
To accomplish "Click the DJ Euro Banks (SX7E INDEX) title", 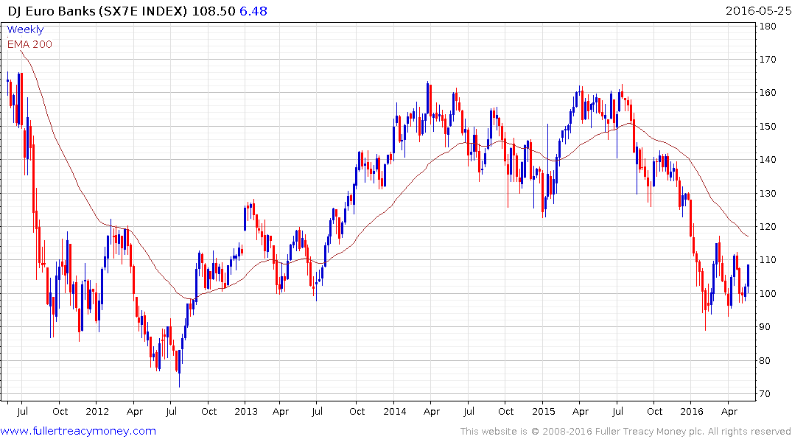I will pos(97,10).
